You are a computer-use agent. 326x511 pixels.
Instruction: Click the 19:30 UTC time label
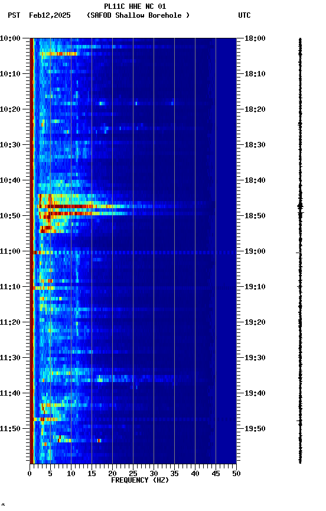tap(255, 358)
